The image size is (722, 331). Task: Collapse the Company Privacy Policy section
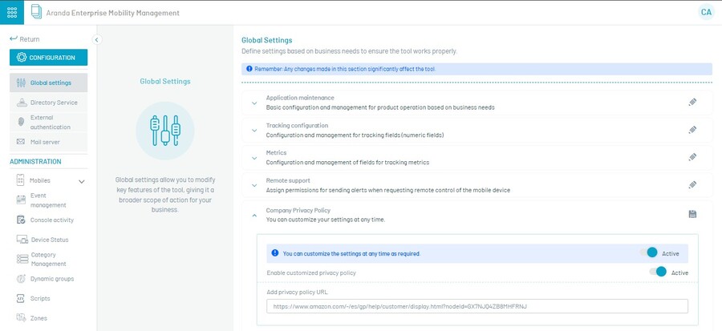(x=254, y=214)
